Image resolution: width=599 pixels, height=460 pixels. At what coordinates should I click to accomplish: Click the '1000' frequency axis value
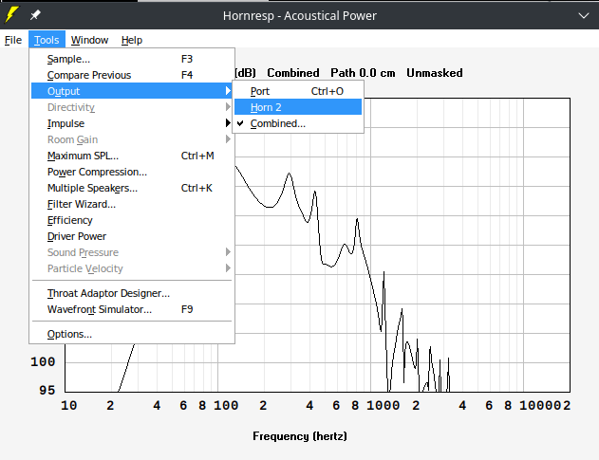pyautogui.click(x=383, y=405)
